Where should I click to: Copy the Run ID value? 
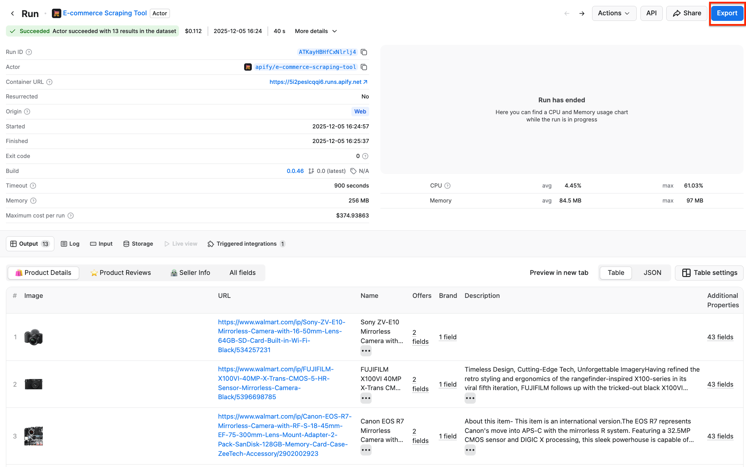click(364, 52)
